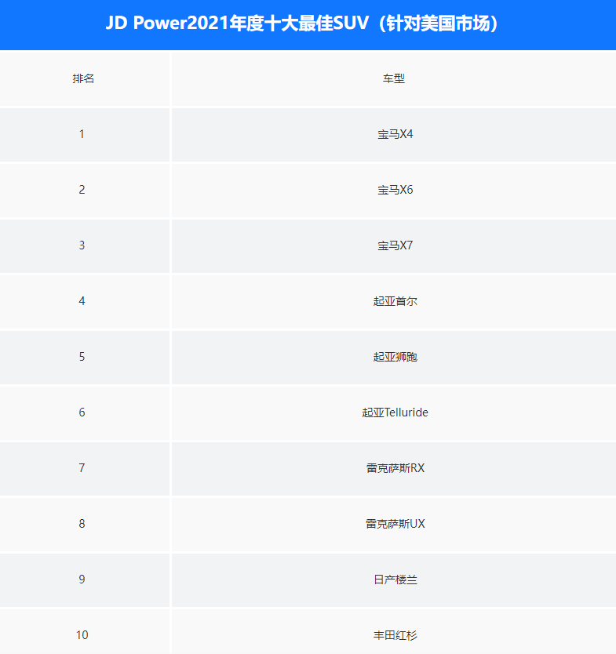Click rank number 4 beside 起亚首尔

pyautogui.click(x=82, y=301)
